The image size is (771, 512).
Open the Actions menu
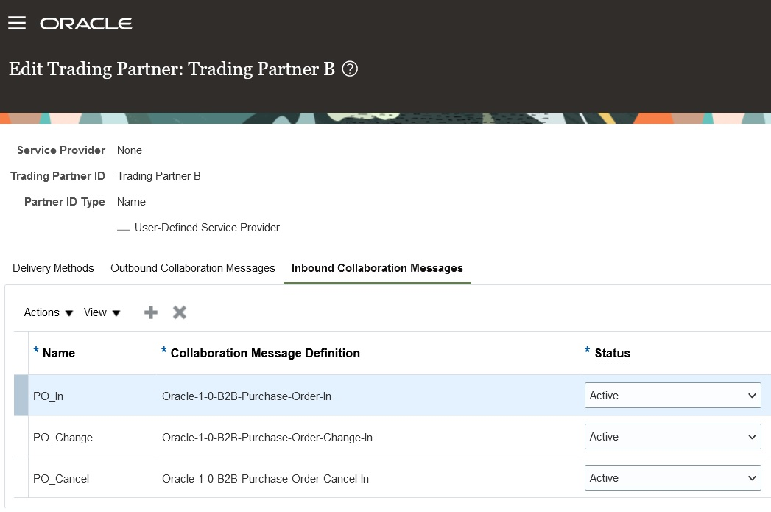tap(41, 312)
